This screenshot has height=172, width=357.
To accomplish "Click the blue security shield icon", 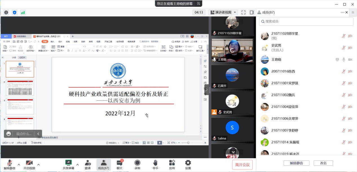I will (15, 12).
